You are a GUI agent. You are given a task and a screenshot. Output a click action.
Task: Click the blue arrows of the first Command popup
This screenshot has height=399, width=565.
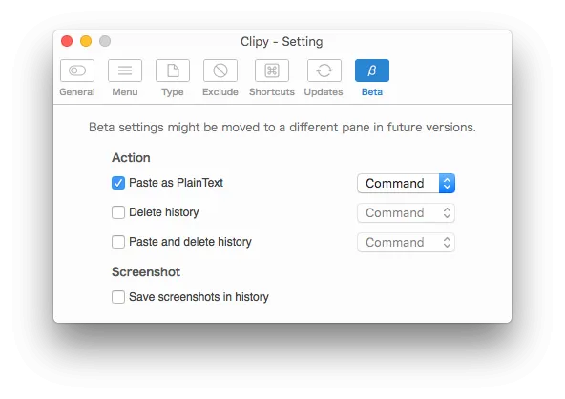tap(447, 184)
